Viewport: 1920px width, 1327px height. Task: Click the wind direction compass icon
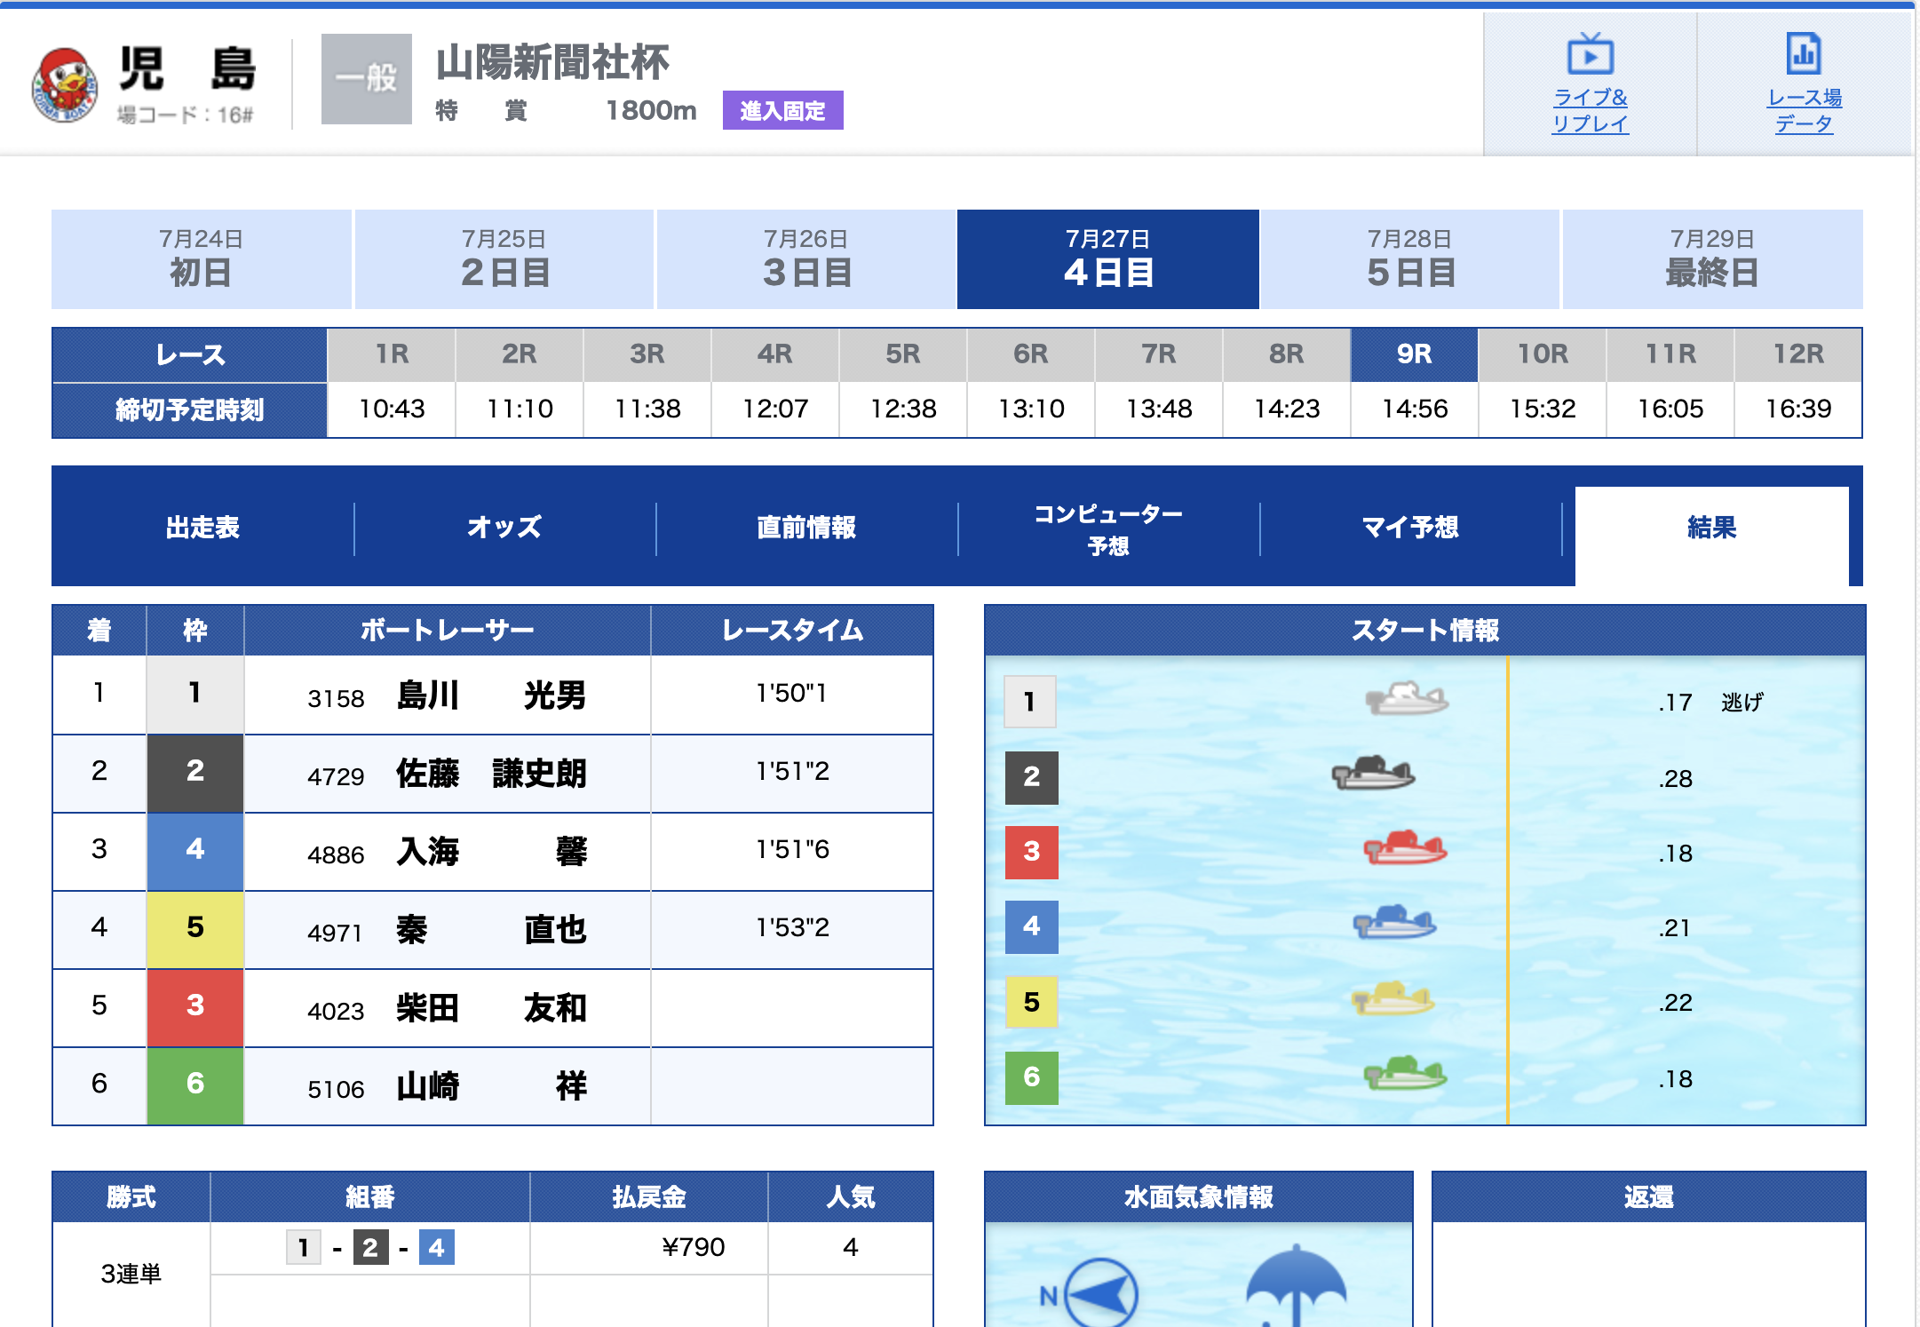click(1101, 1293)
